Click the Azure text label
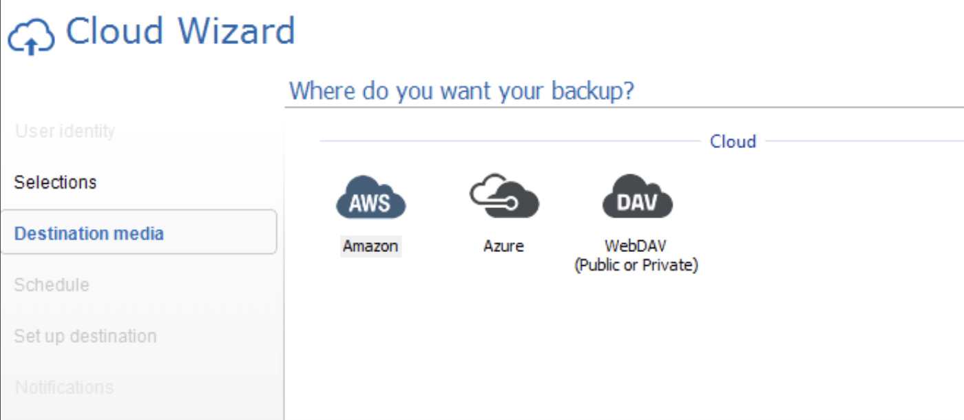Image resolution: width=964 pixels, height=420 pixels. tap(503, 246)
